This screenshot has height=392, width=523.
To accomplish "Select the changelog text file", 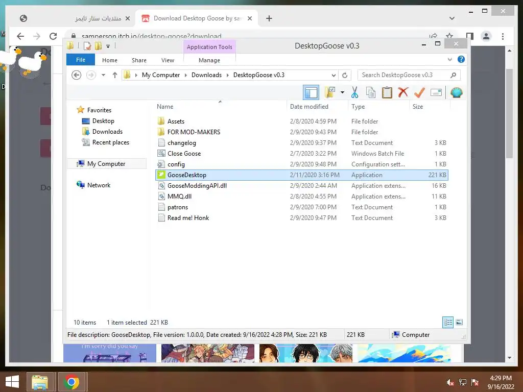I will 181,143.
